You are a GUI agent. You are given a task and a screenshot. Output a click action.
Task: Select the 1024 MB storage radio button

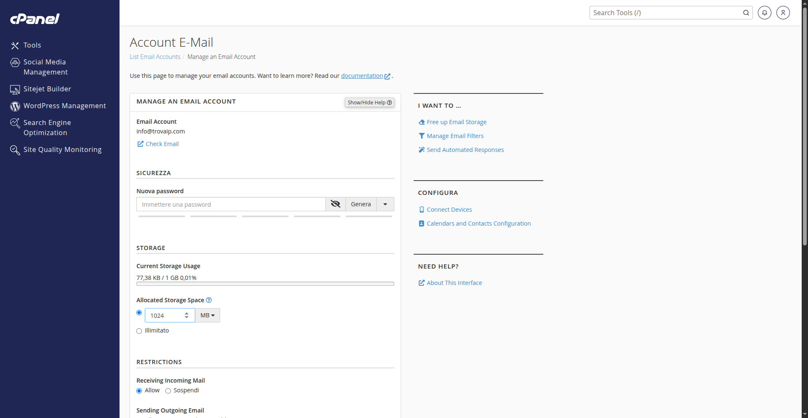[x=139, y=313]
